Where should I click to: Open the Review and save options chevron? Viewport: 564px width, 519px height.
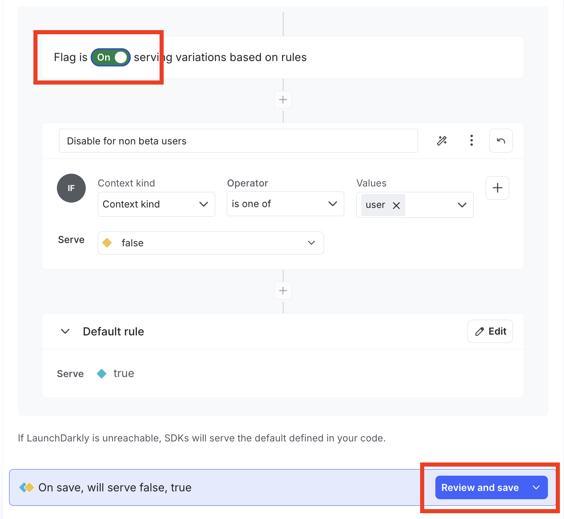coord(536,487)
